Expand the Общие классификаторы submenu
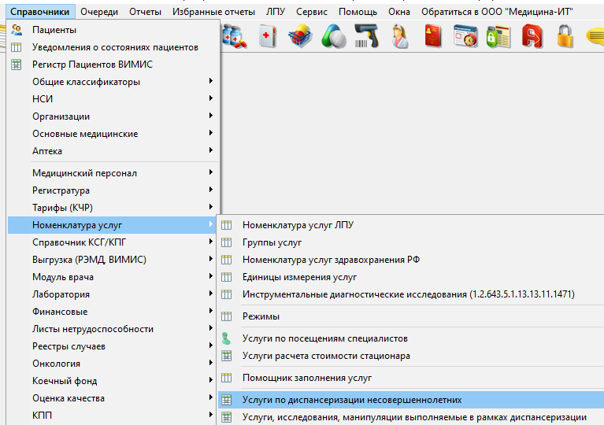604x425 pixels. coord(87,82)
